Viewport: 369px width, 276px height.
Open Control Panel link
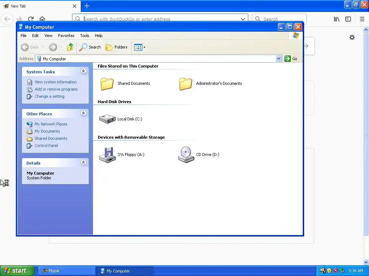coord(46,146)
